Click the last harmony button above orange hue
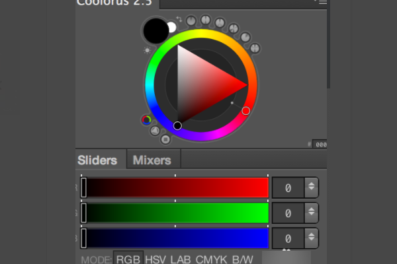The height and width of the screenshot is (264, 397). click(255, 48)
